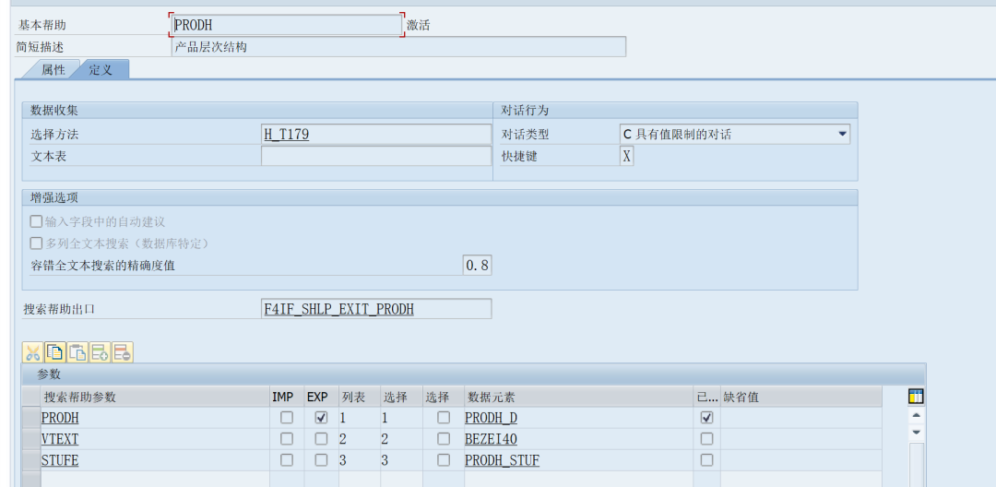Toggle 输入字段中的自动建议 checkbox

pyautogui.click(x=37, y=222)
